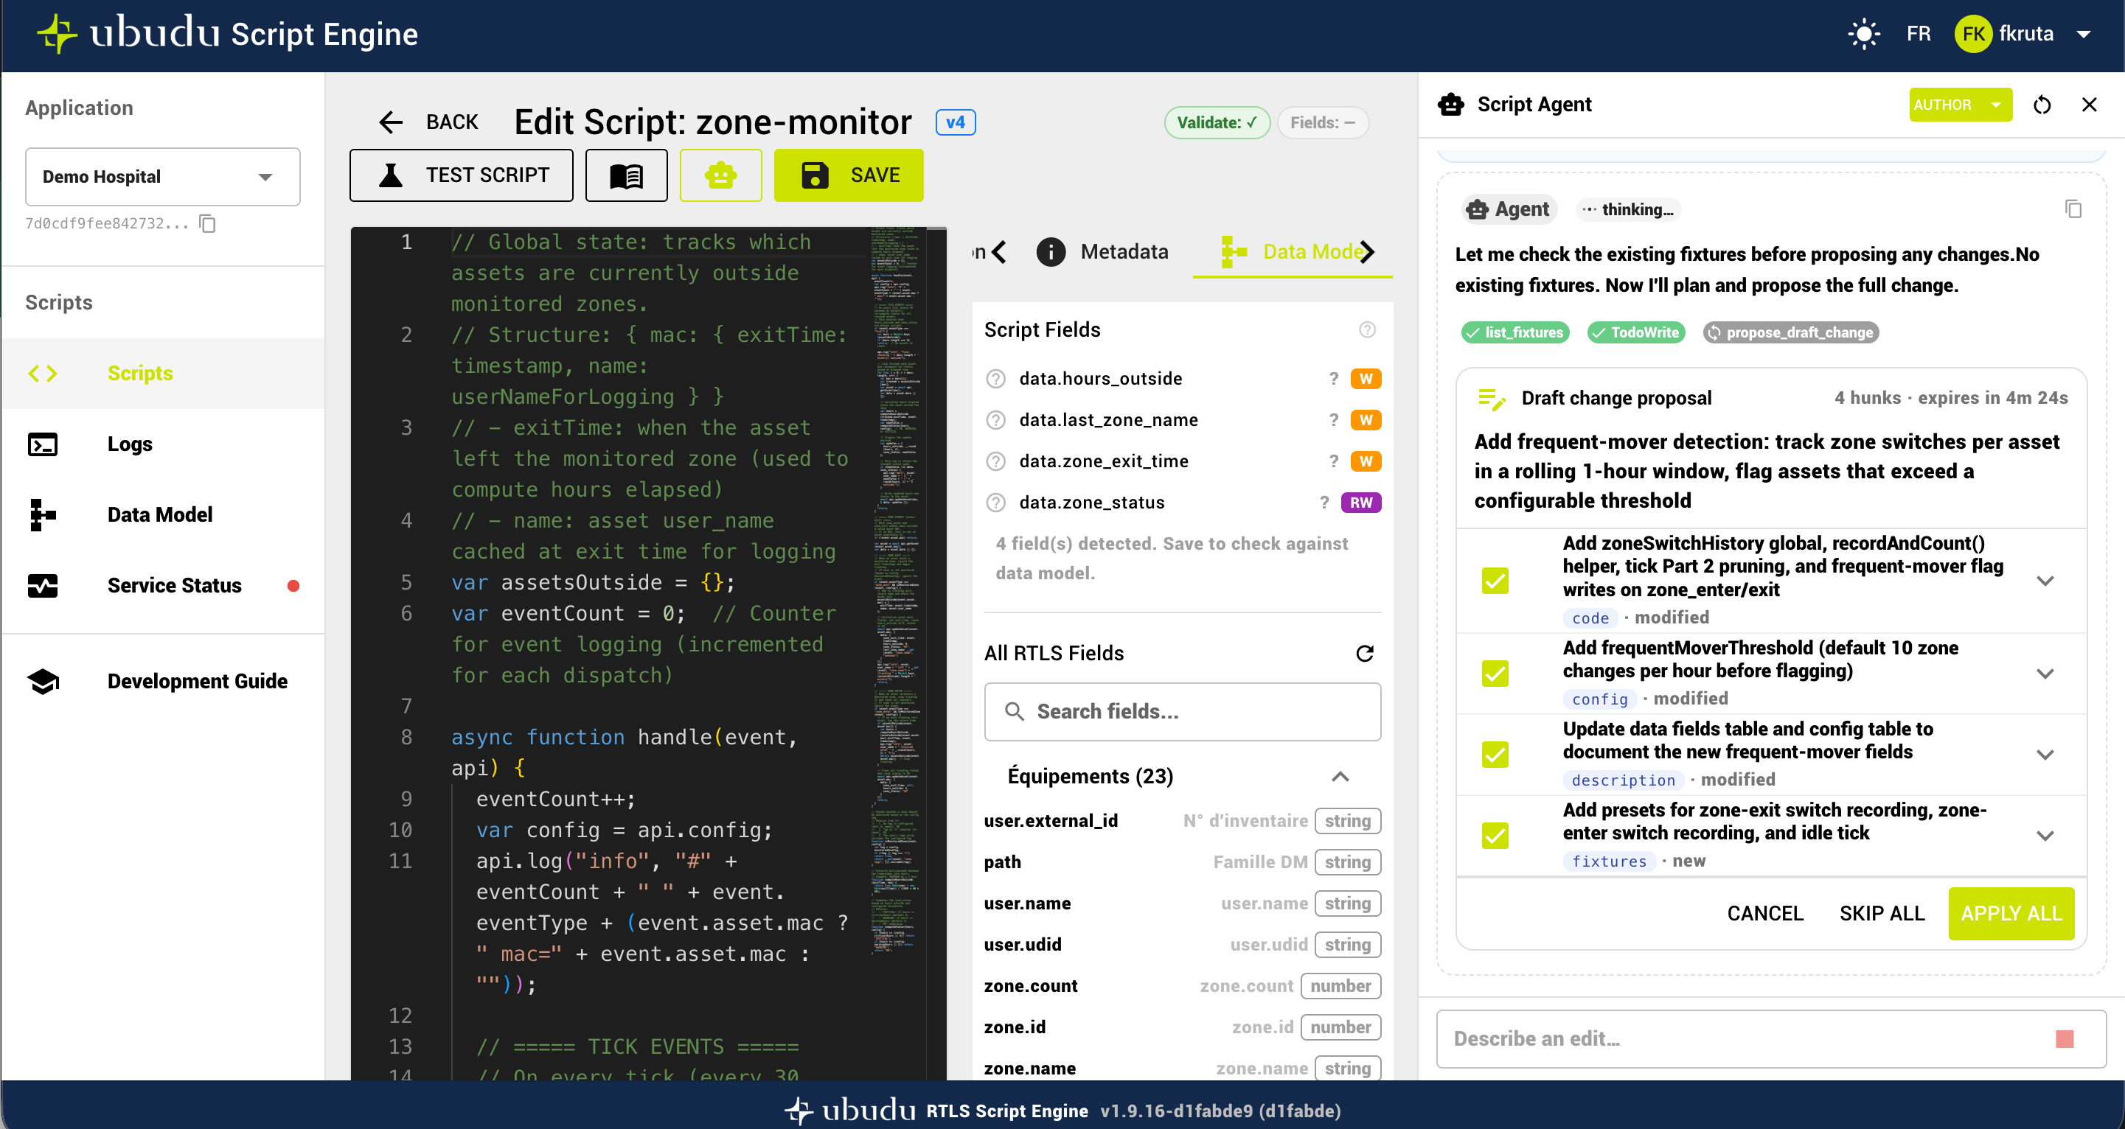Screen dimensions: 2125x1129
Task: Select the user.external_id field row
Action: [x=1182, y=820]
